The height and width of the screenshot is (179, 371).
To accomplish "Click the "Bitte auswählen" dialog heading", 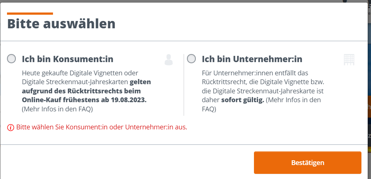I will click(61, 24).
